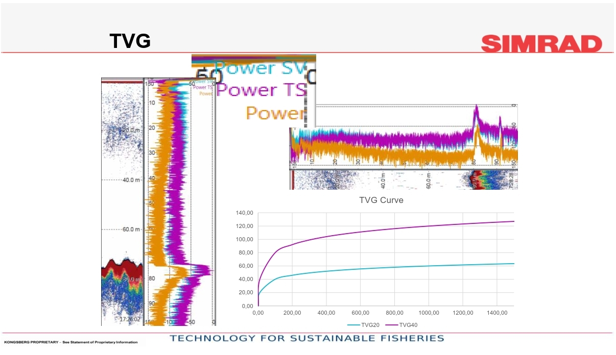Viewport: 616px width, 355px height.
Task: Click the enlarged Power TS label
Action: [262, 90]
